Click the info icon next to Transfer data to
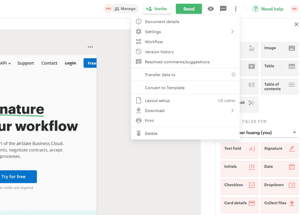The width and height of the screenshot is (301, 215). (233, 75)
